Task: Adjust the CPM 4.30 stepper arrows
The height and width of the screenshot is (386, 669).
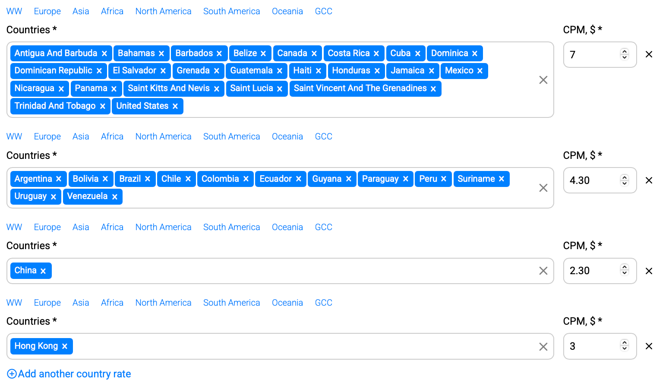Action: pyautogui.click(x=624, y=180)
